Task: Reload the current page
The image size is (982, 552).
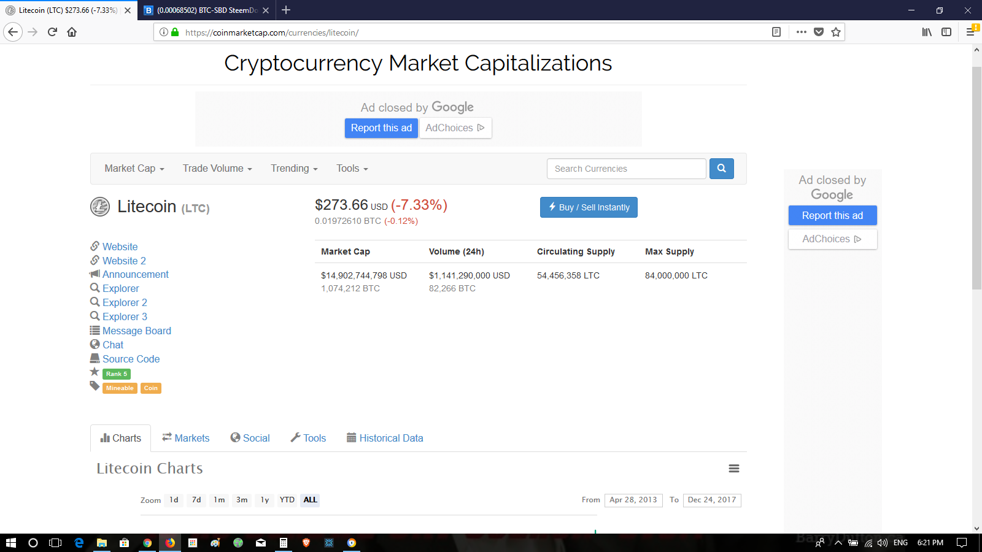Action: [x=52, y=32]
